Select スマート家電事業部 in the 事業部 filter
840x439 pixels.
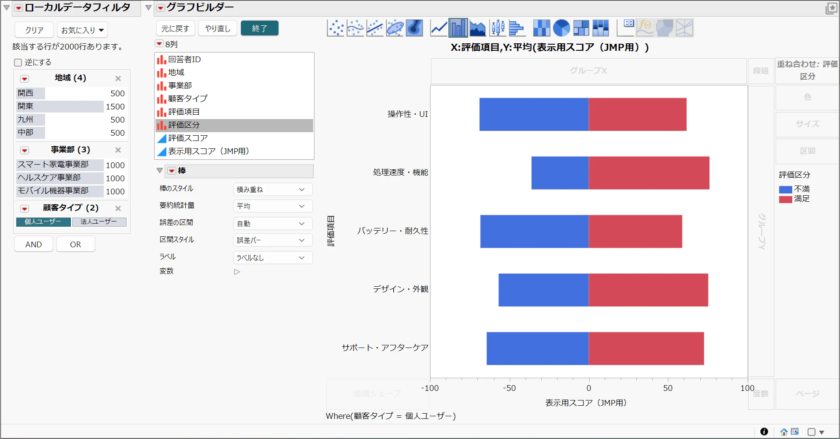pos(71,165)
